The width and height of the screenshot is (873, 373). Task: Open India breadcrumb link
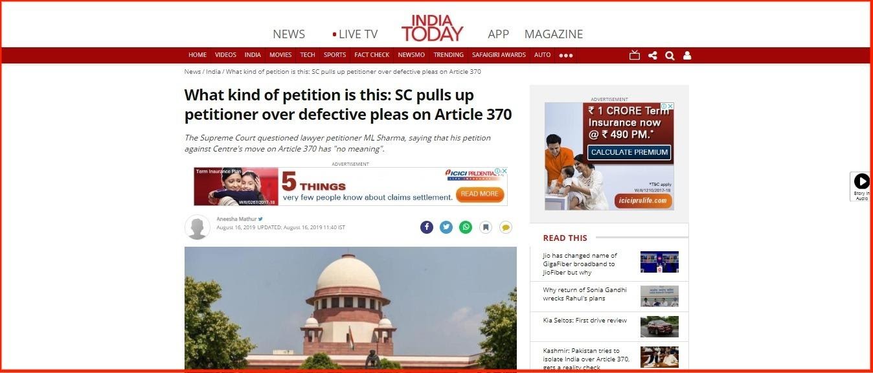click(213, 71)
